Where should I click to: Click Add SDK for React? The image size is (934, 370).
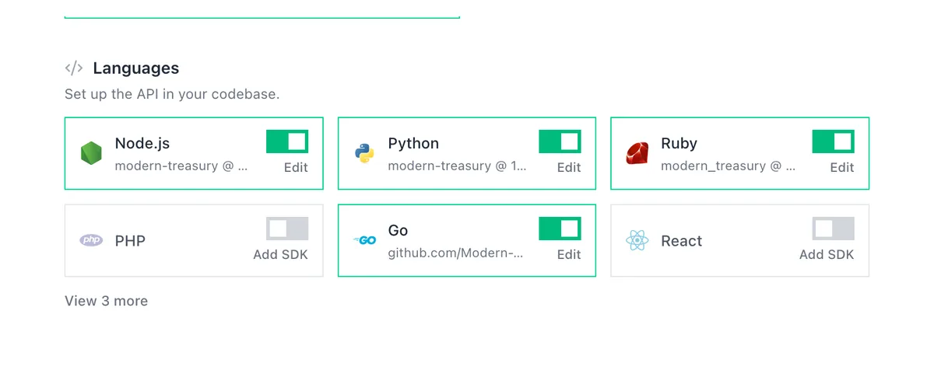pos(827,254)
